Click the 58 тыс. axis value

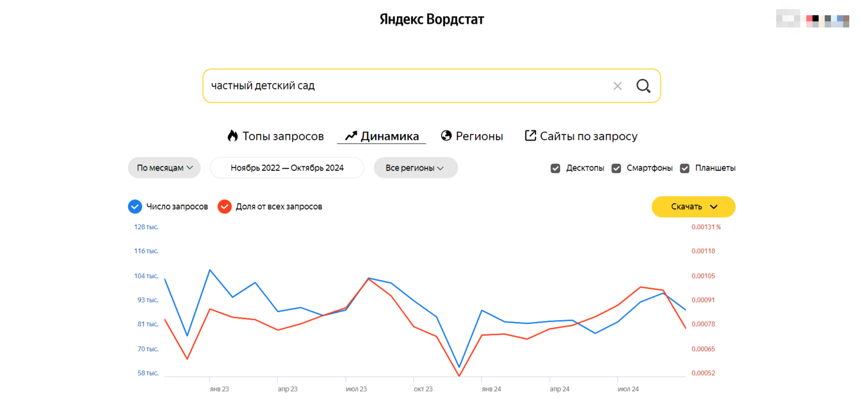148,373
